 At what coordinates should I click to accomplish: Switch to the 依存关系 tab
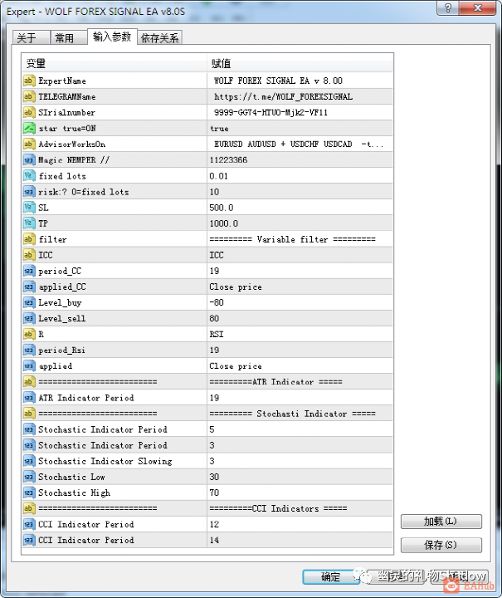coord(159,37)
